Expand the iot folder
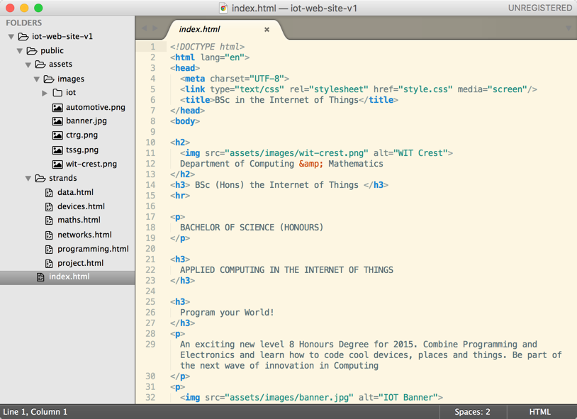 pyautogui.click(x=45, y=93)
